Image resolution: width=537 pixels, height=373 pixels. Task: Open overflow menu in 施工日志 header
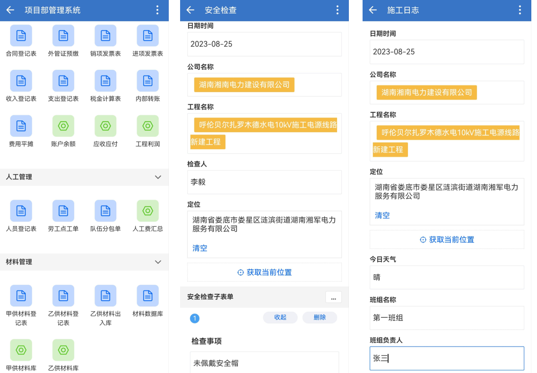520,10
